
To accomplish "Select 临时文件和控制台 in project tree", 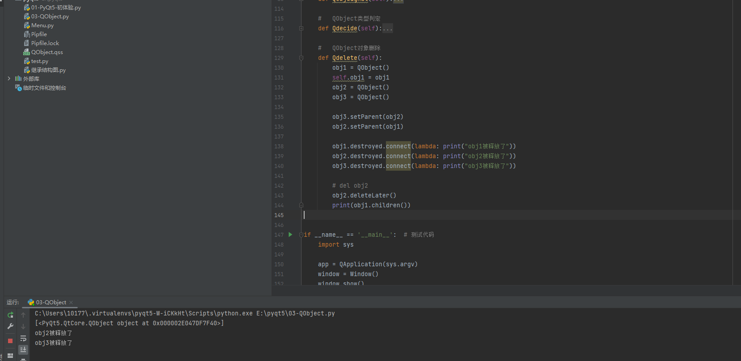I will [44, 88].
